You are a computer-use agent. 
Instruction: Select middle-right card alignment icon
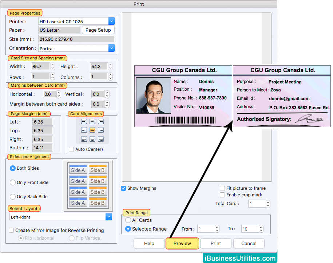click(101, 130)
